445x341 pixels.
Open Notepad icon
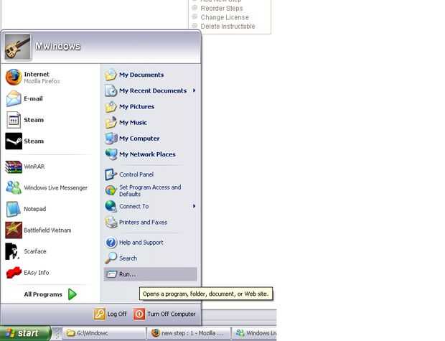pos(14,209)
